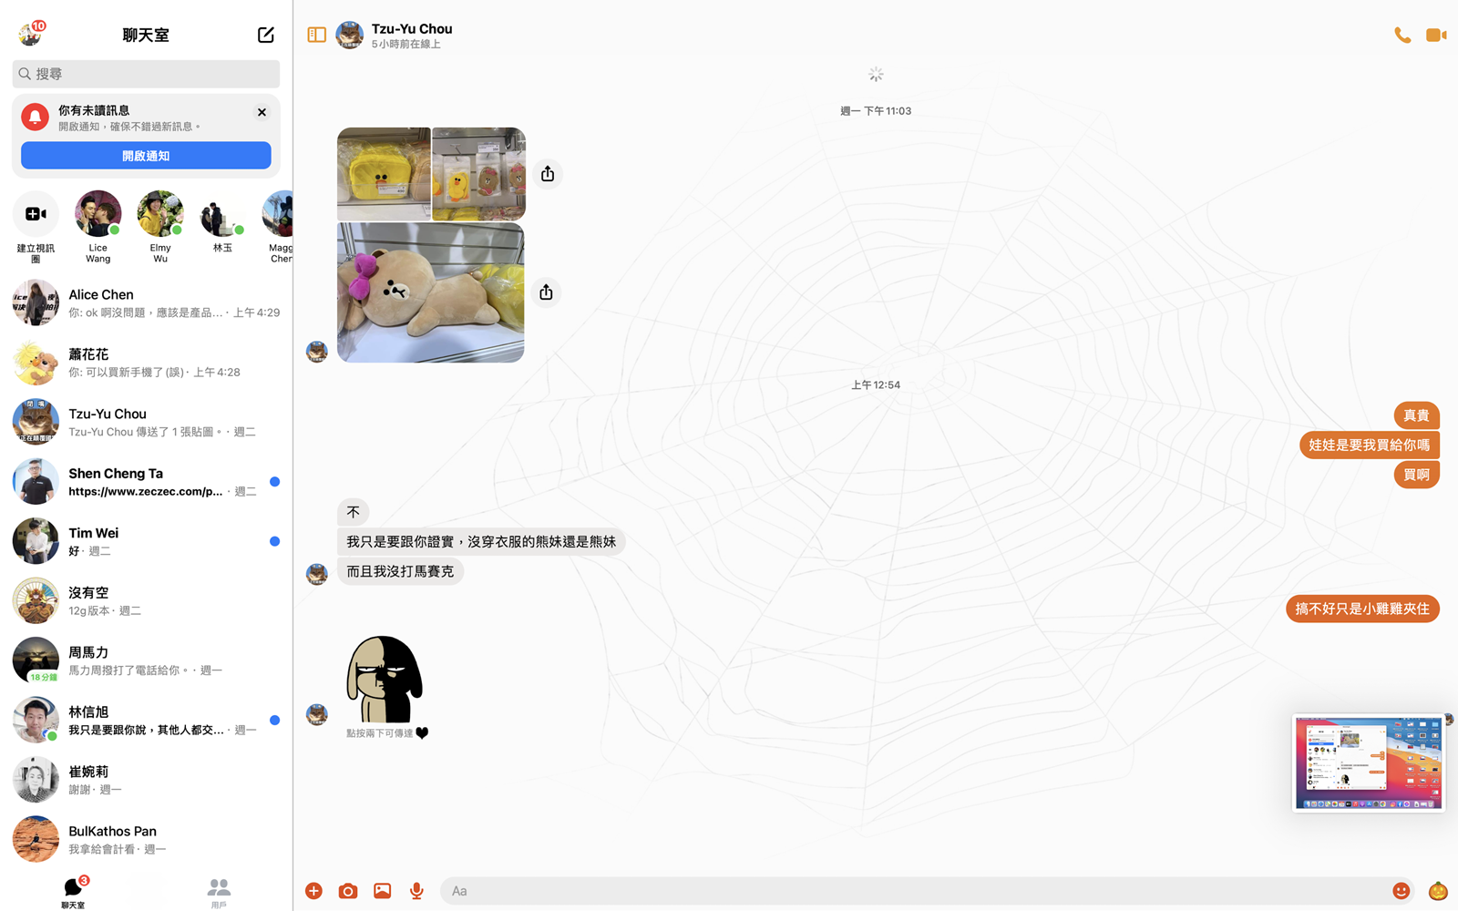The height and width of the screenshot is (911, 1458).
Task: Select the 聊天室 tab at bottom
Action: coord(73,892)
